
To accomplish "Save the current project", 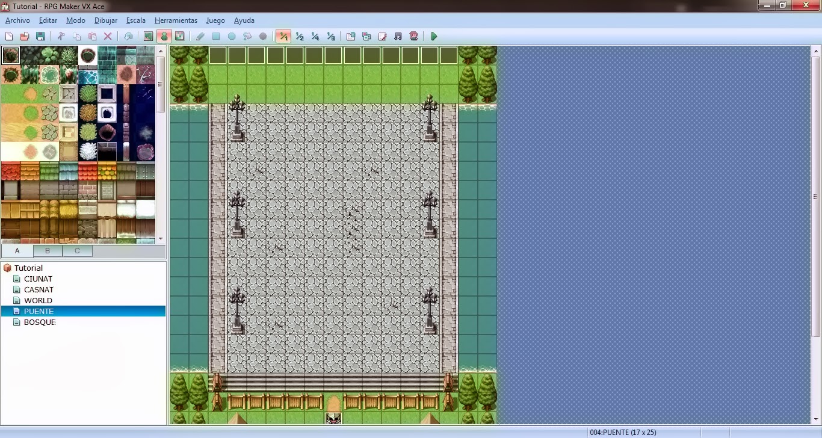I will pyautogui.click(x=40, y=36).
